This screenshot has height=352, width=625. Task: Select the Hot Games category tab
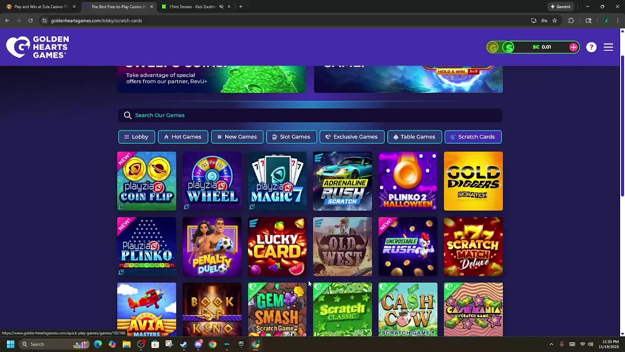click(x=183, y=137)
